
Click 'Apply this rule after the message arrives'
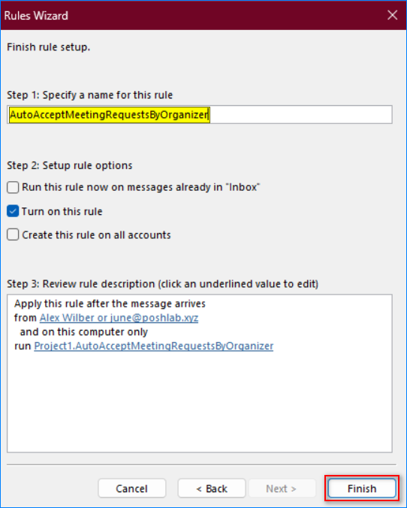pos(110,304)
